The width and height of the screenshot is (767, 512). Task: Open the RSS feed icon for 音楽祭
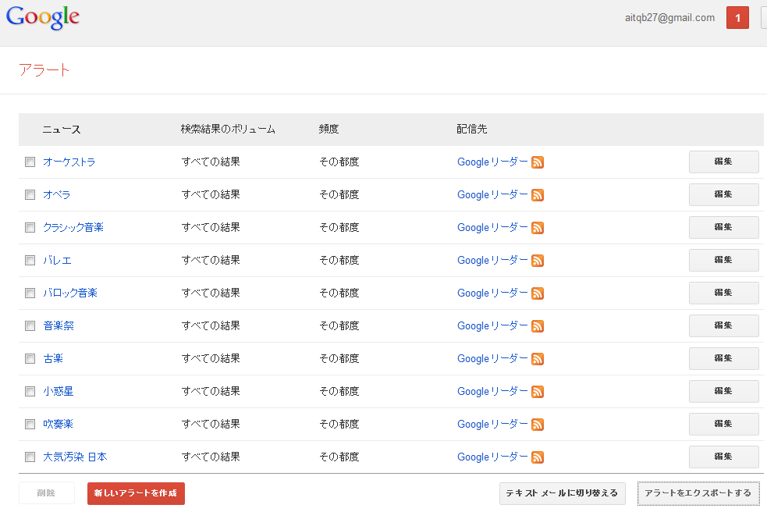tap(538, 326)
